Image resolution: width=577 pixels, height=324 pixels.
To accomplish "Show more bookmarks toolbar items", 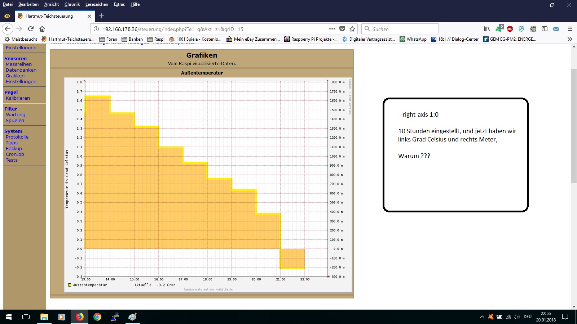I will (570, 39).
